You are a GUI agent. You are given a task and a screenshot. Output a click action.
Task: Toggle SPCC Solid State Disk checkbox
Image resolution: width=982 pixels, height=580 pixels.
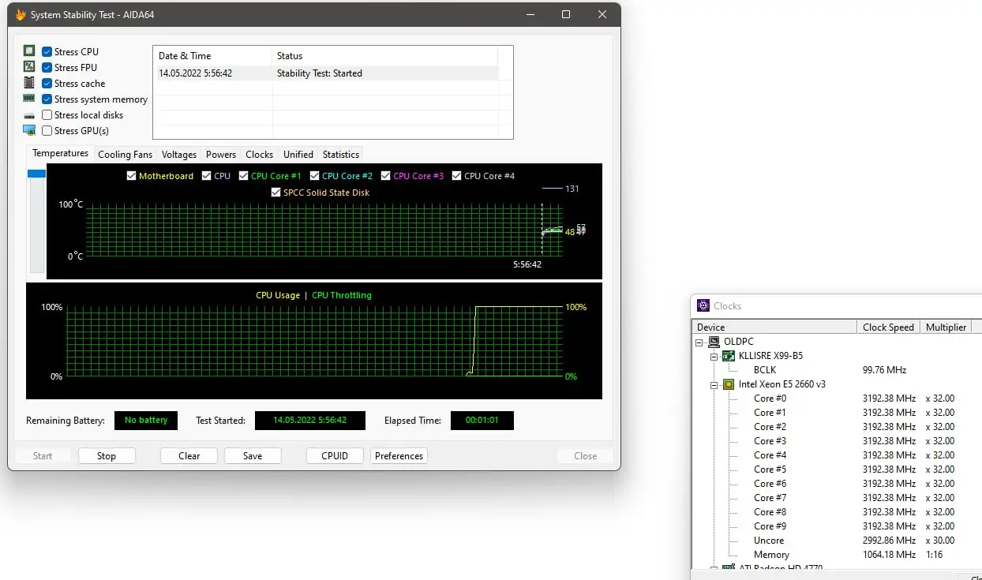click(275, 193)
